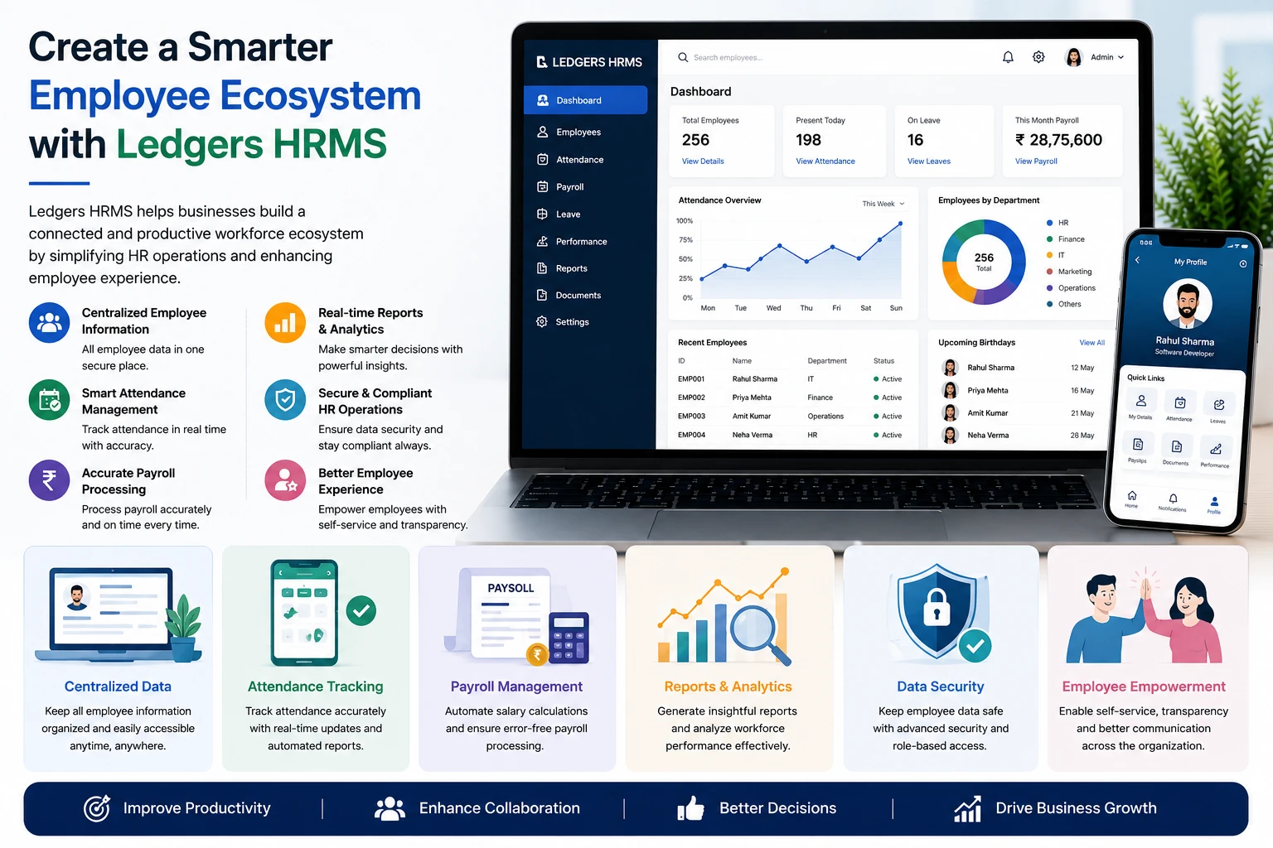Click the Accurate Payroll Processing rupee icon
This screenshot has width=1273, height=848.
click(x=49, y=480)
